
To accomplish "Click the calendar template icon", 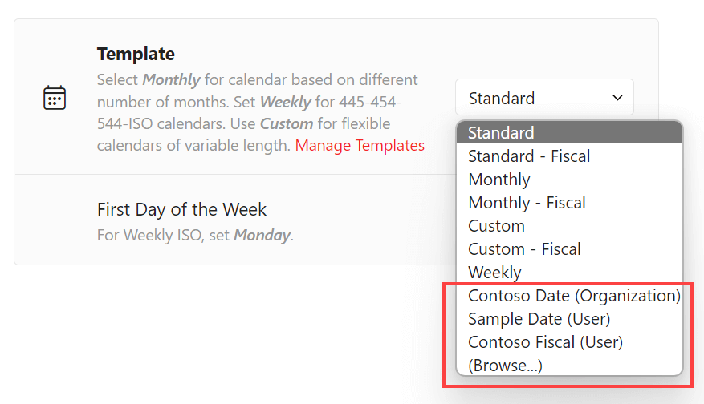I will (x=55, y=98).
